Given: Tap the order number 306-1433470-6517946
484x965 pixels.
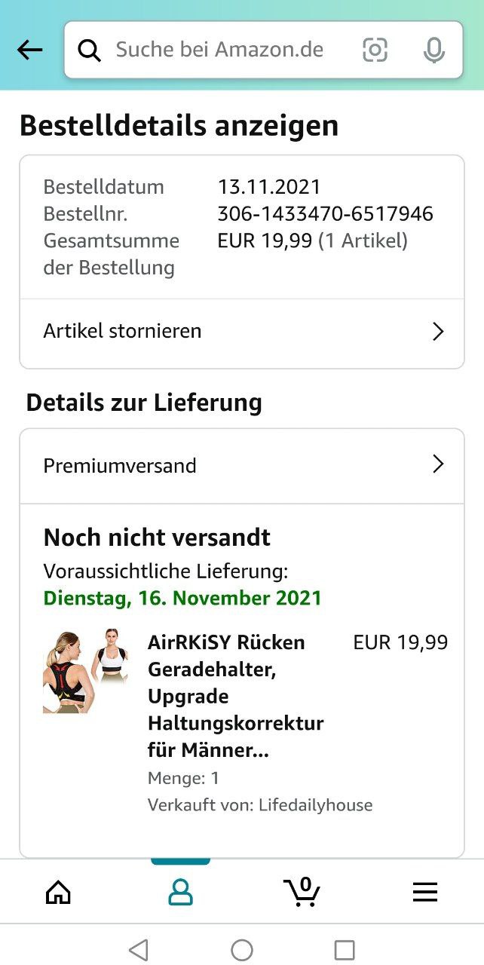Looking at the screenshot, I should [325, 214].
